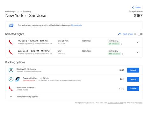Viewport: 151px width, 115px height.
Task: Click the 'SJO–JFK' route text
Action: click(61, 54)
